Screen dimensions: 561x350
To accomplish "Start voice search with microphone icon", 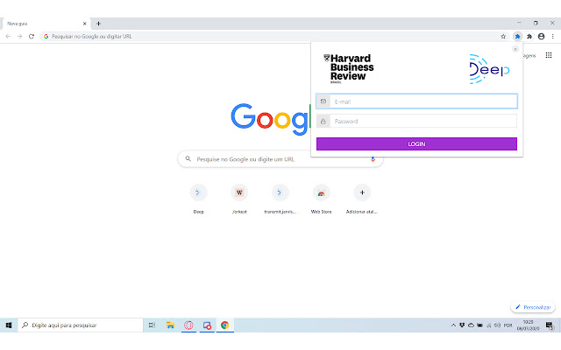I will click(373, 159).
